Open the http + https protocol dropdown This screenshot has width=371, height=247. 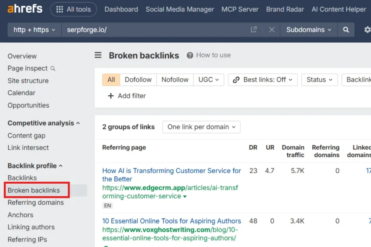click(x=34, y=30)
